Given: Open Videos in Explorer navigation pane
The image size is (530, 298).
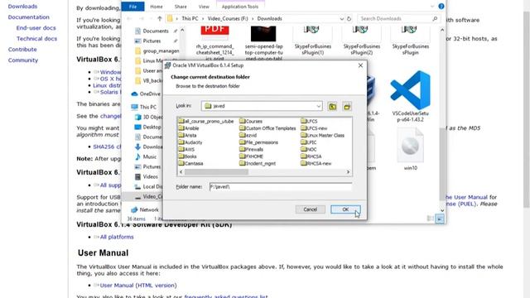Looking at the screenshot, I should (147, 176).
